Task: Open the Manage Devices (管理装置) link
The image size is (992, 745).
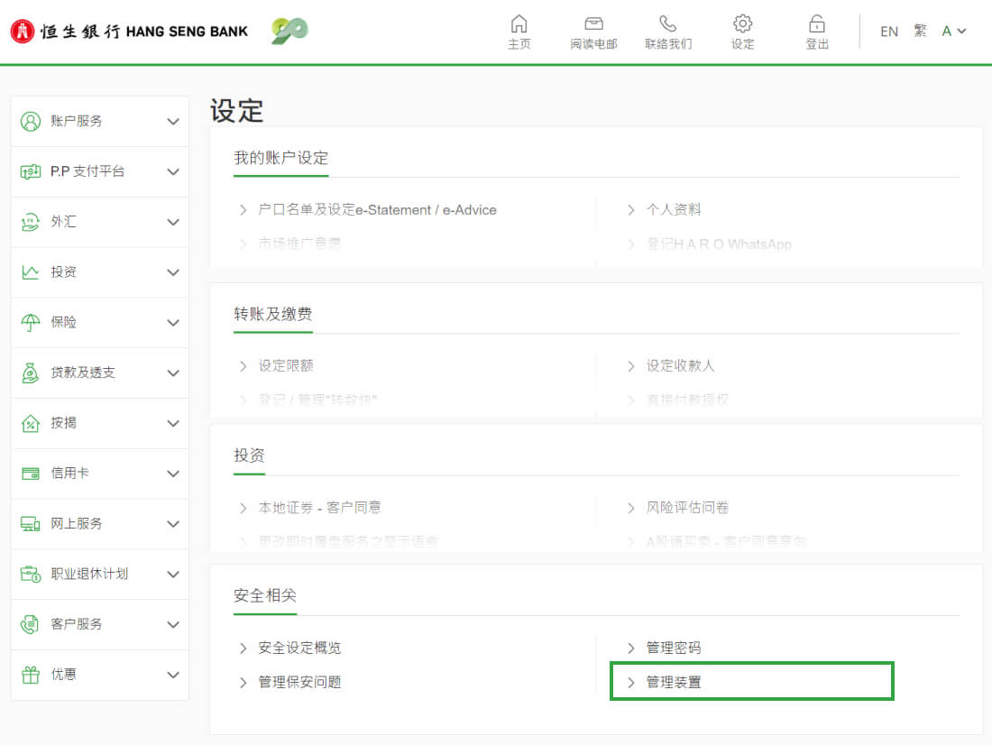Action: coord(674,682)
